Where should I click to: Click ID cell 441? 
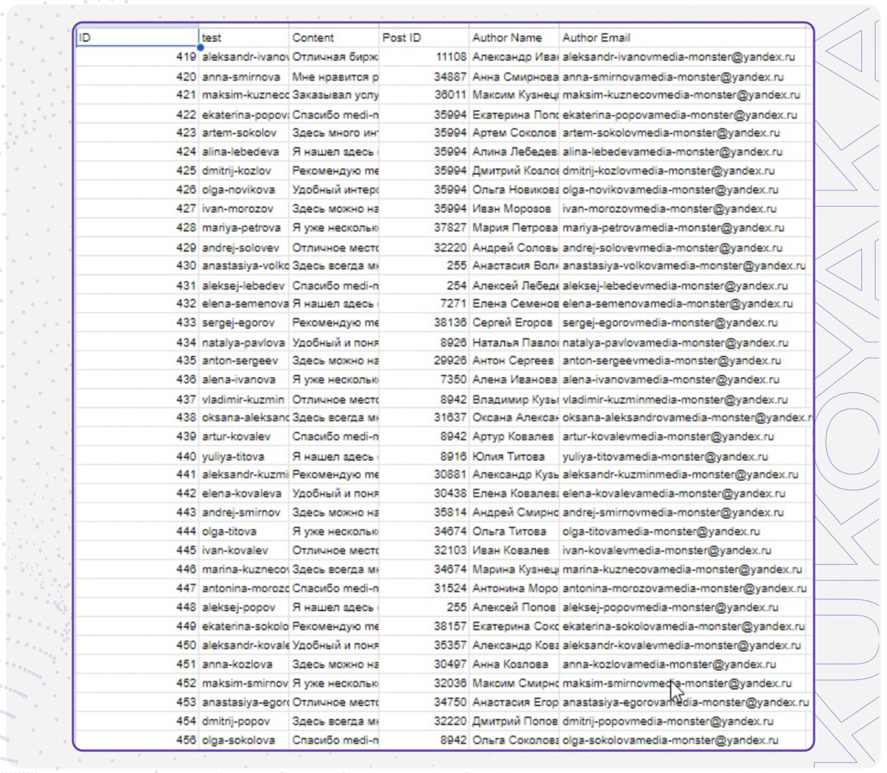coord(137,474)
